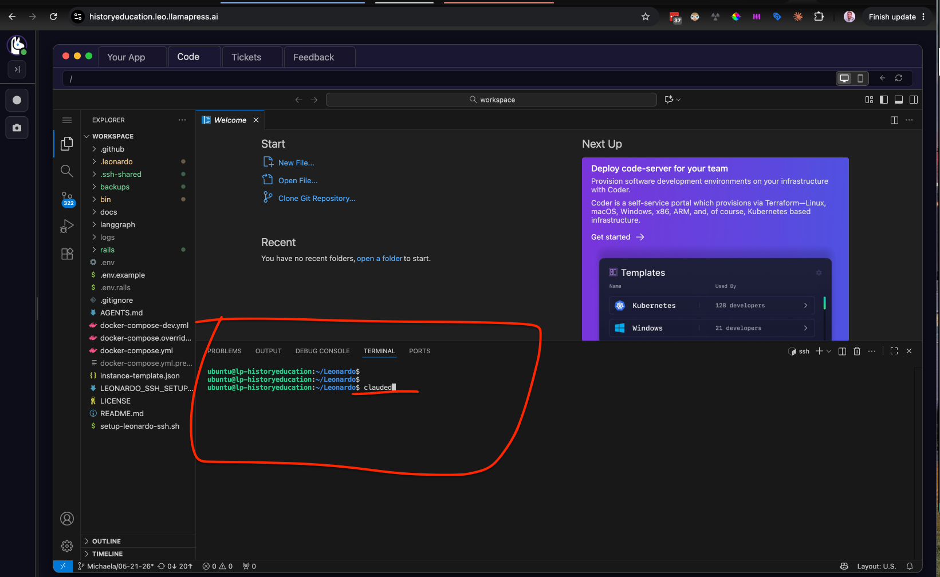
Task: Click the Open File... link
Action: point(298,181)
